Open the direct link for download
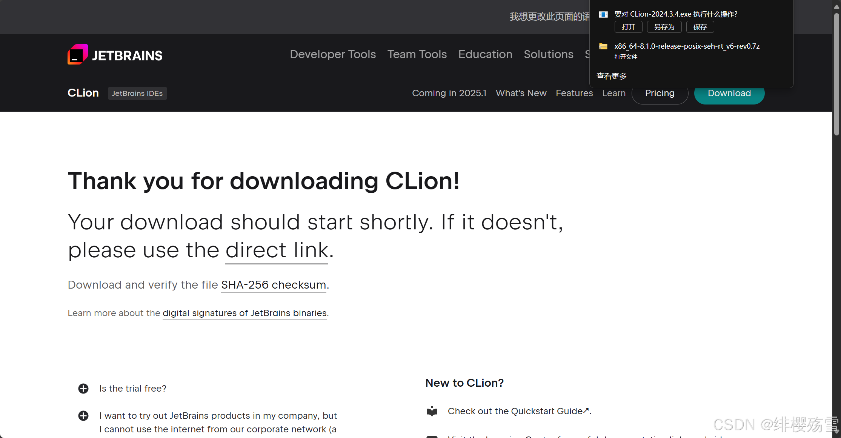 [x=277, y=251]
